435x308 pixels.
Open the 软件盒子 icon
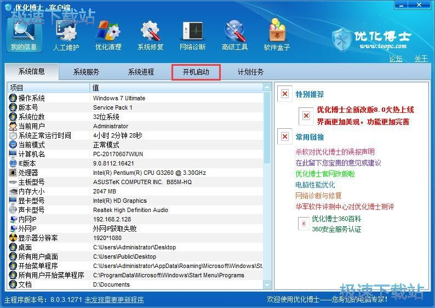coord(277,35)
